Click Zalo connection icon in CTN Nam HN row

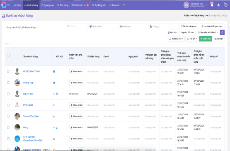pyautogui.click(x=54, y=139)
